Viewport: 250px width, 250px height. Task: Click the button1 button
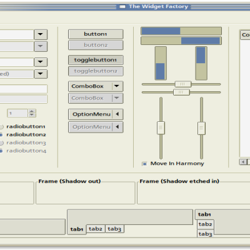pyautogui.click(x=96, y=34)
